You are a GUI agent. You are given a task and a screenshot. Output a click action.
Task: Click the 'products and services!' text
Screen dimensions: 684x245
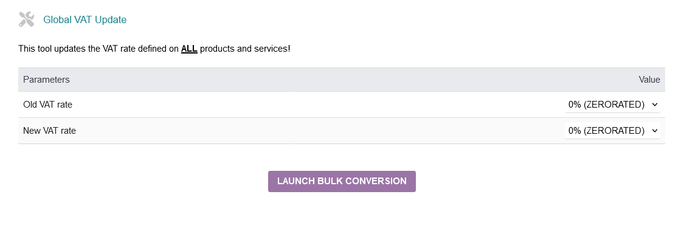[x=245, y=49]
